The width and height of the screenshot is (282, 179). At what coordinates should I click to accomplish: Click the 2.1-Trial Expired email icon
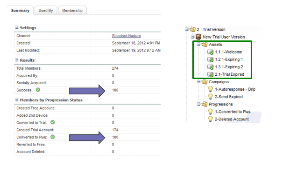pyautogui.click(x=210, y=74)
